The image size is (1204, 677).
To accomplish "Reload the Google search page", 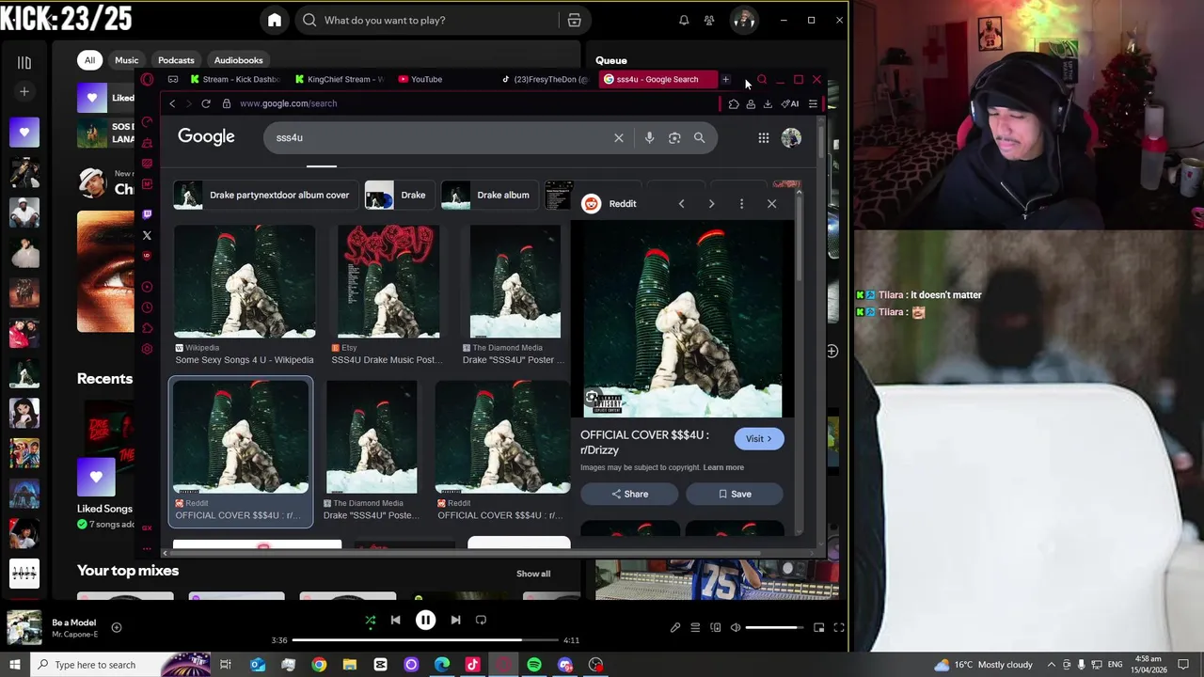I will tap(206, 103).
